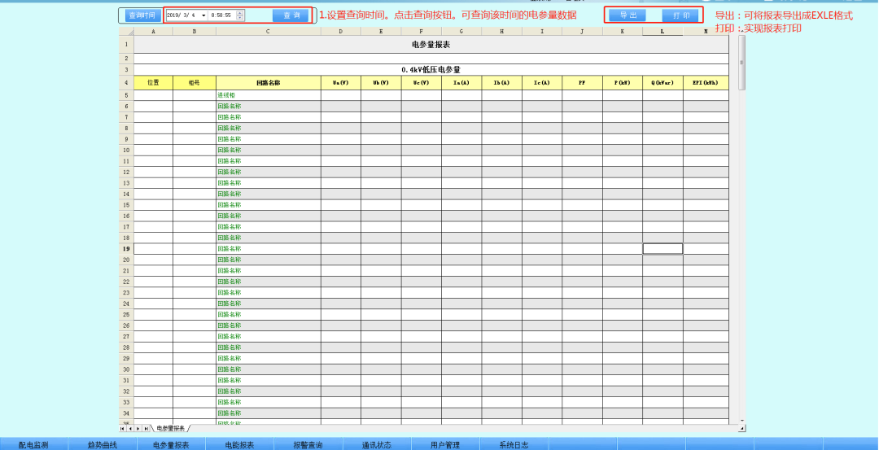Screen dimensions: 879x450
Task: Select column G header
Action: (461, 32)
